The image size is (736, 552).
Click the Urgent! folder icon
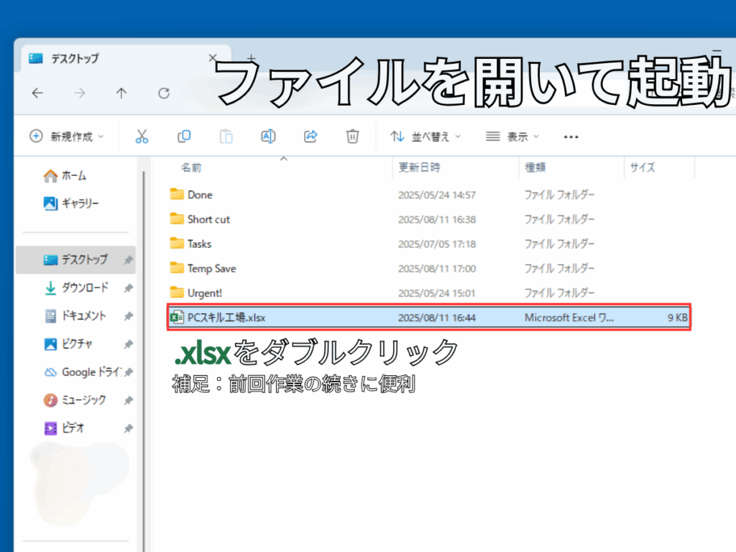click(x=177, y=293)
